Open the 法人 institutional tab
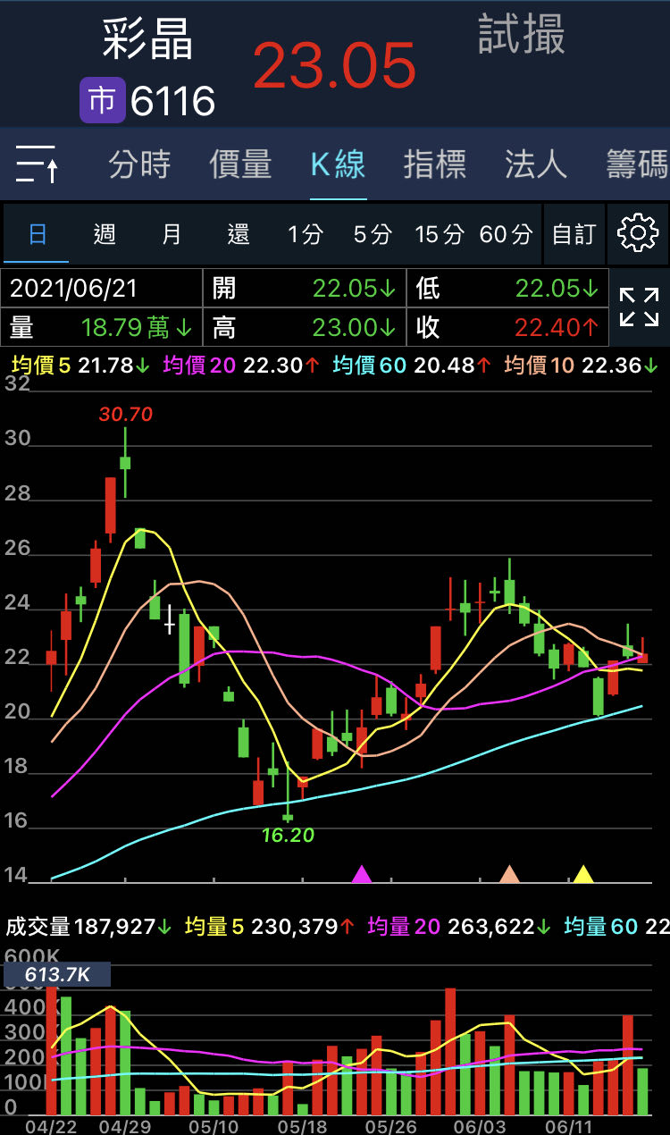 535,164
